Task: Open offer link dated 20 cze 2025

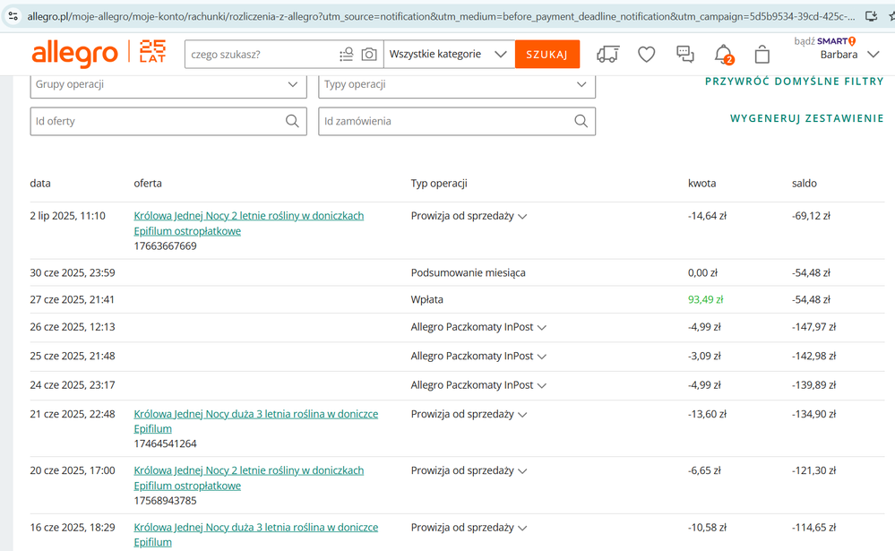Action: 249,478
